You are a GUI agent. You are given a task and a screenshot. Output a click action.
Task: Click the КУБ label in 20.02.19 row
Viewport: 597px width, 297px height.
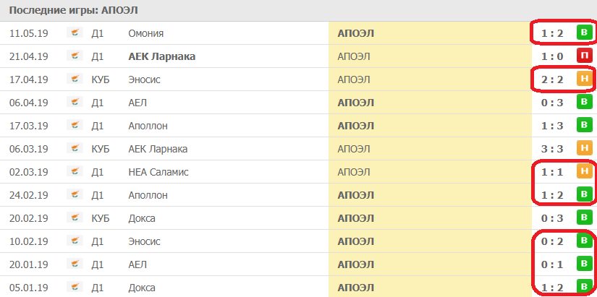(100, 218)
